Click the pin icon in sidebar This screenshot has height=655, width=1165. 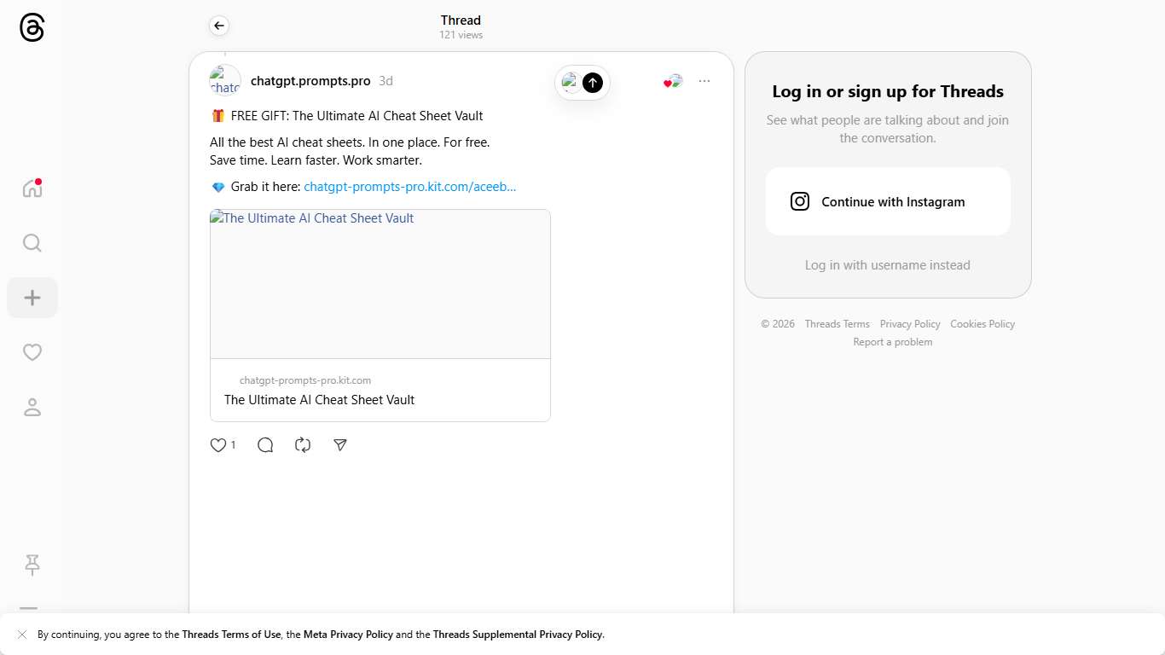pyautogui.click(x=32, y=565)
